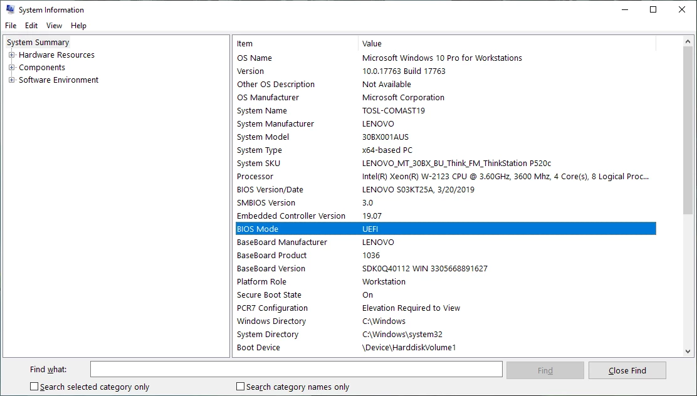Toggle Search selected category only checkbox
Viewport: 697px width, 396px height.
(34, 387)
